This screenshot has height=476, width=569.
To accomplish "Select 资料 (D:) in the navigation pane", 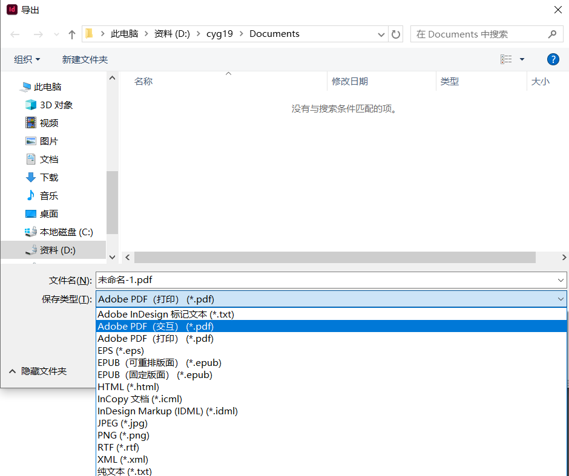I will coord(53,250).
